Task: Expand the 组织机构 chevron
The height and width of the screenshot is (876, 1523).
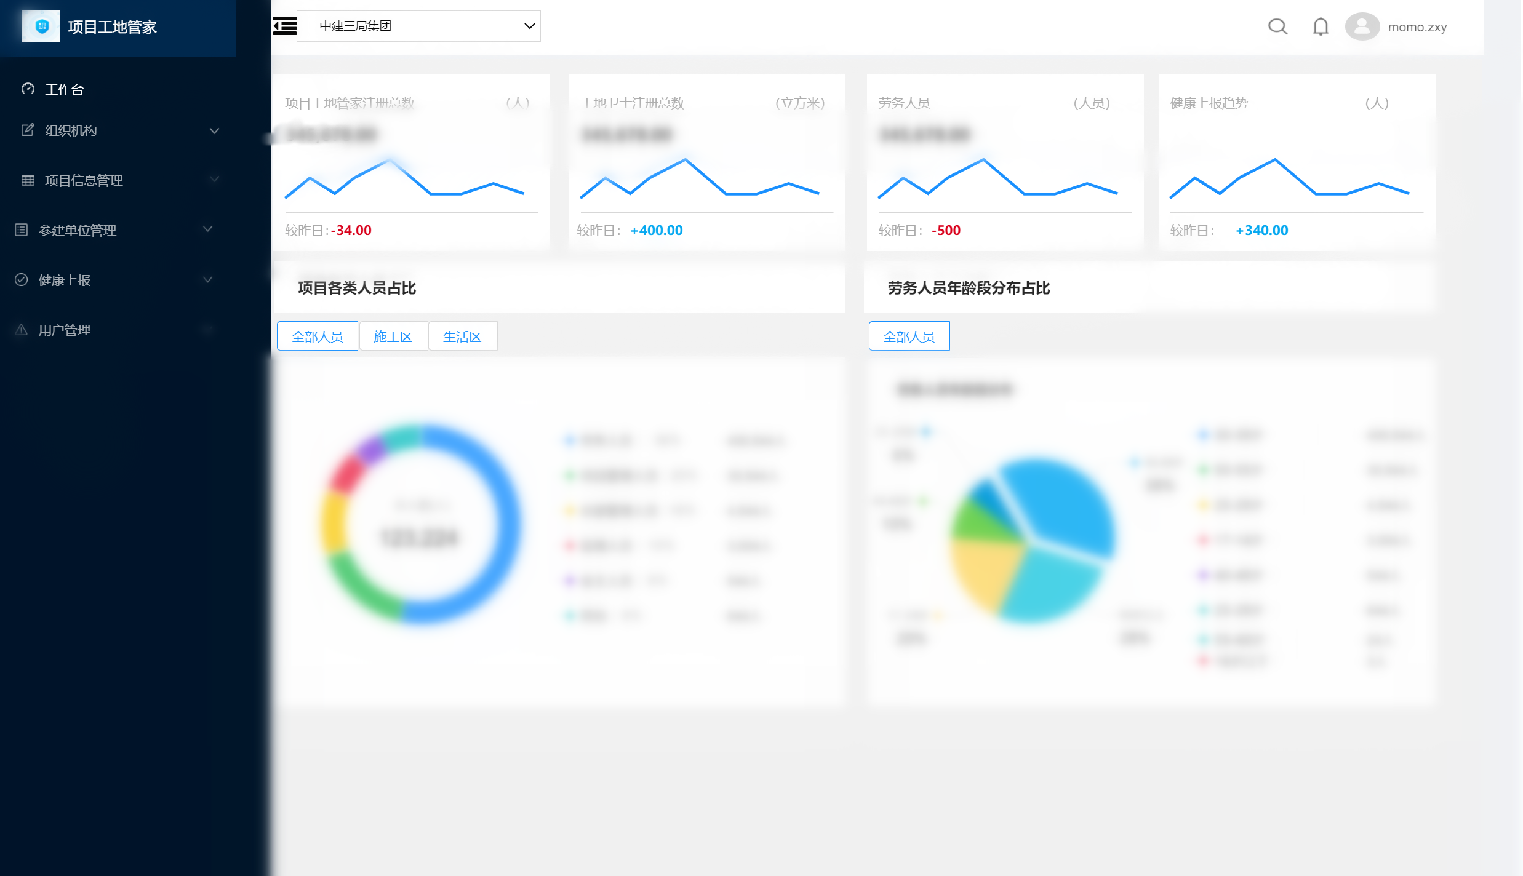Action: tap(214, 130)
